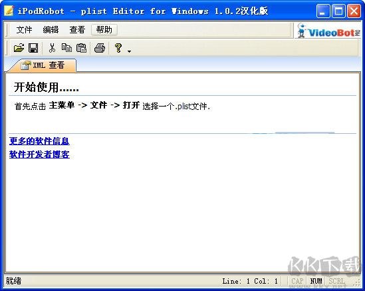
Task: Click the VideoBot logo banner
Action: pos(328,31)
